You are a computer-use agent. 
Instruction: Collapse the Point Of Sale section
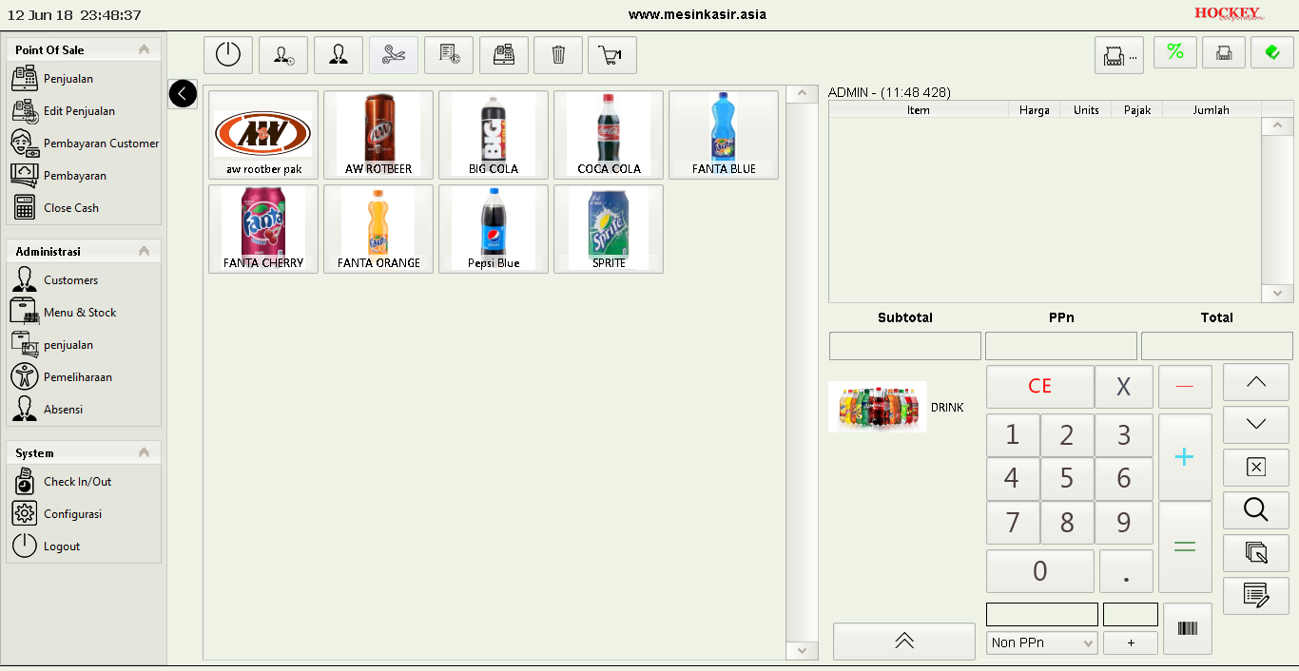click(144, 49)
